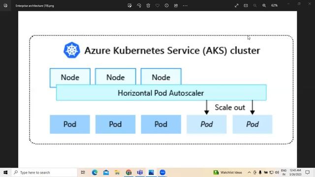315x177 pixels.
Task: Open Windows Start menu
Action: (x=5, y=173)
